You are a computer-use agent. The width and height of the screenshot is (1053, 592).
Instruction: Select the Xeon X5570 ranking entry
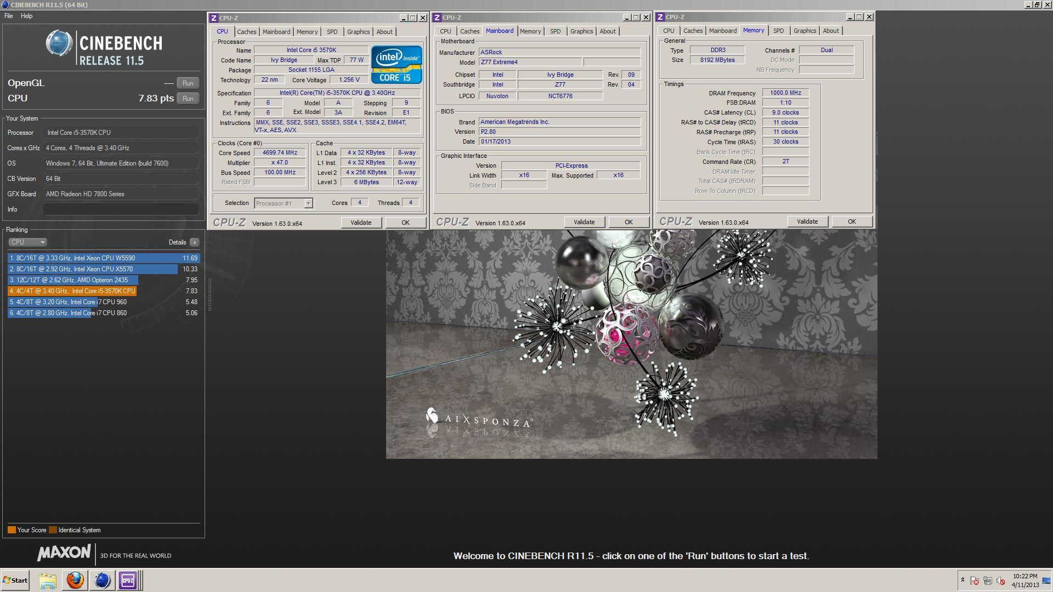tap(104, 269)
